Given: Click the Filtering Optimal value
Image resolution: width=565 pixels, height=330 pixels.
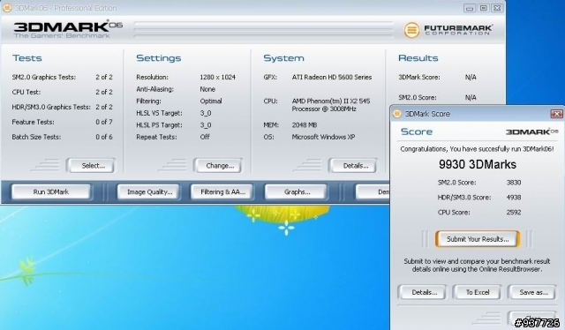Looking at the screenshot, I should tap(211, 101).
